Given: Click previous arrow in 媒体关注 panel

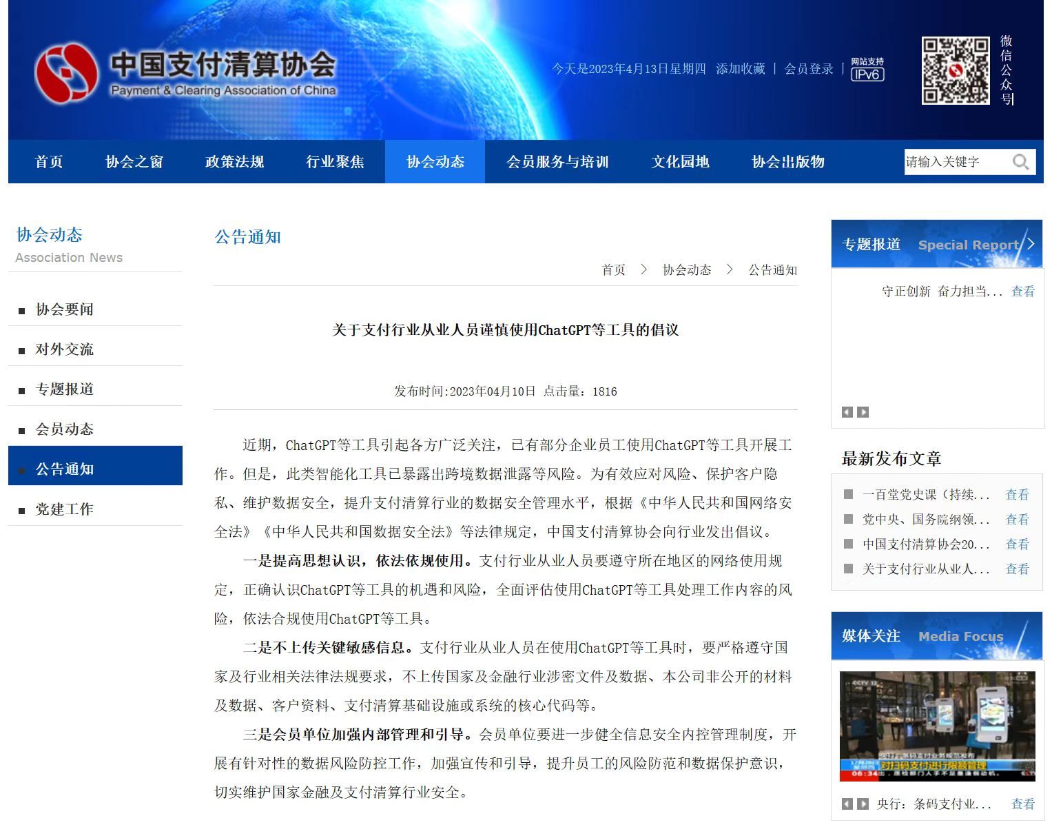Looking at the screenshot, I should [x=847, y=804].
